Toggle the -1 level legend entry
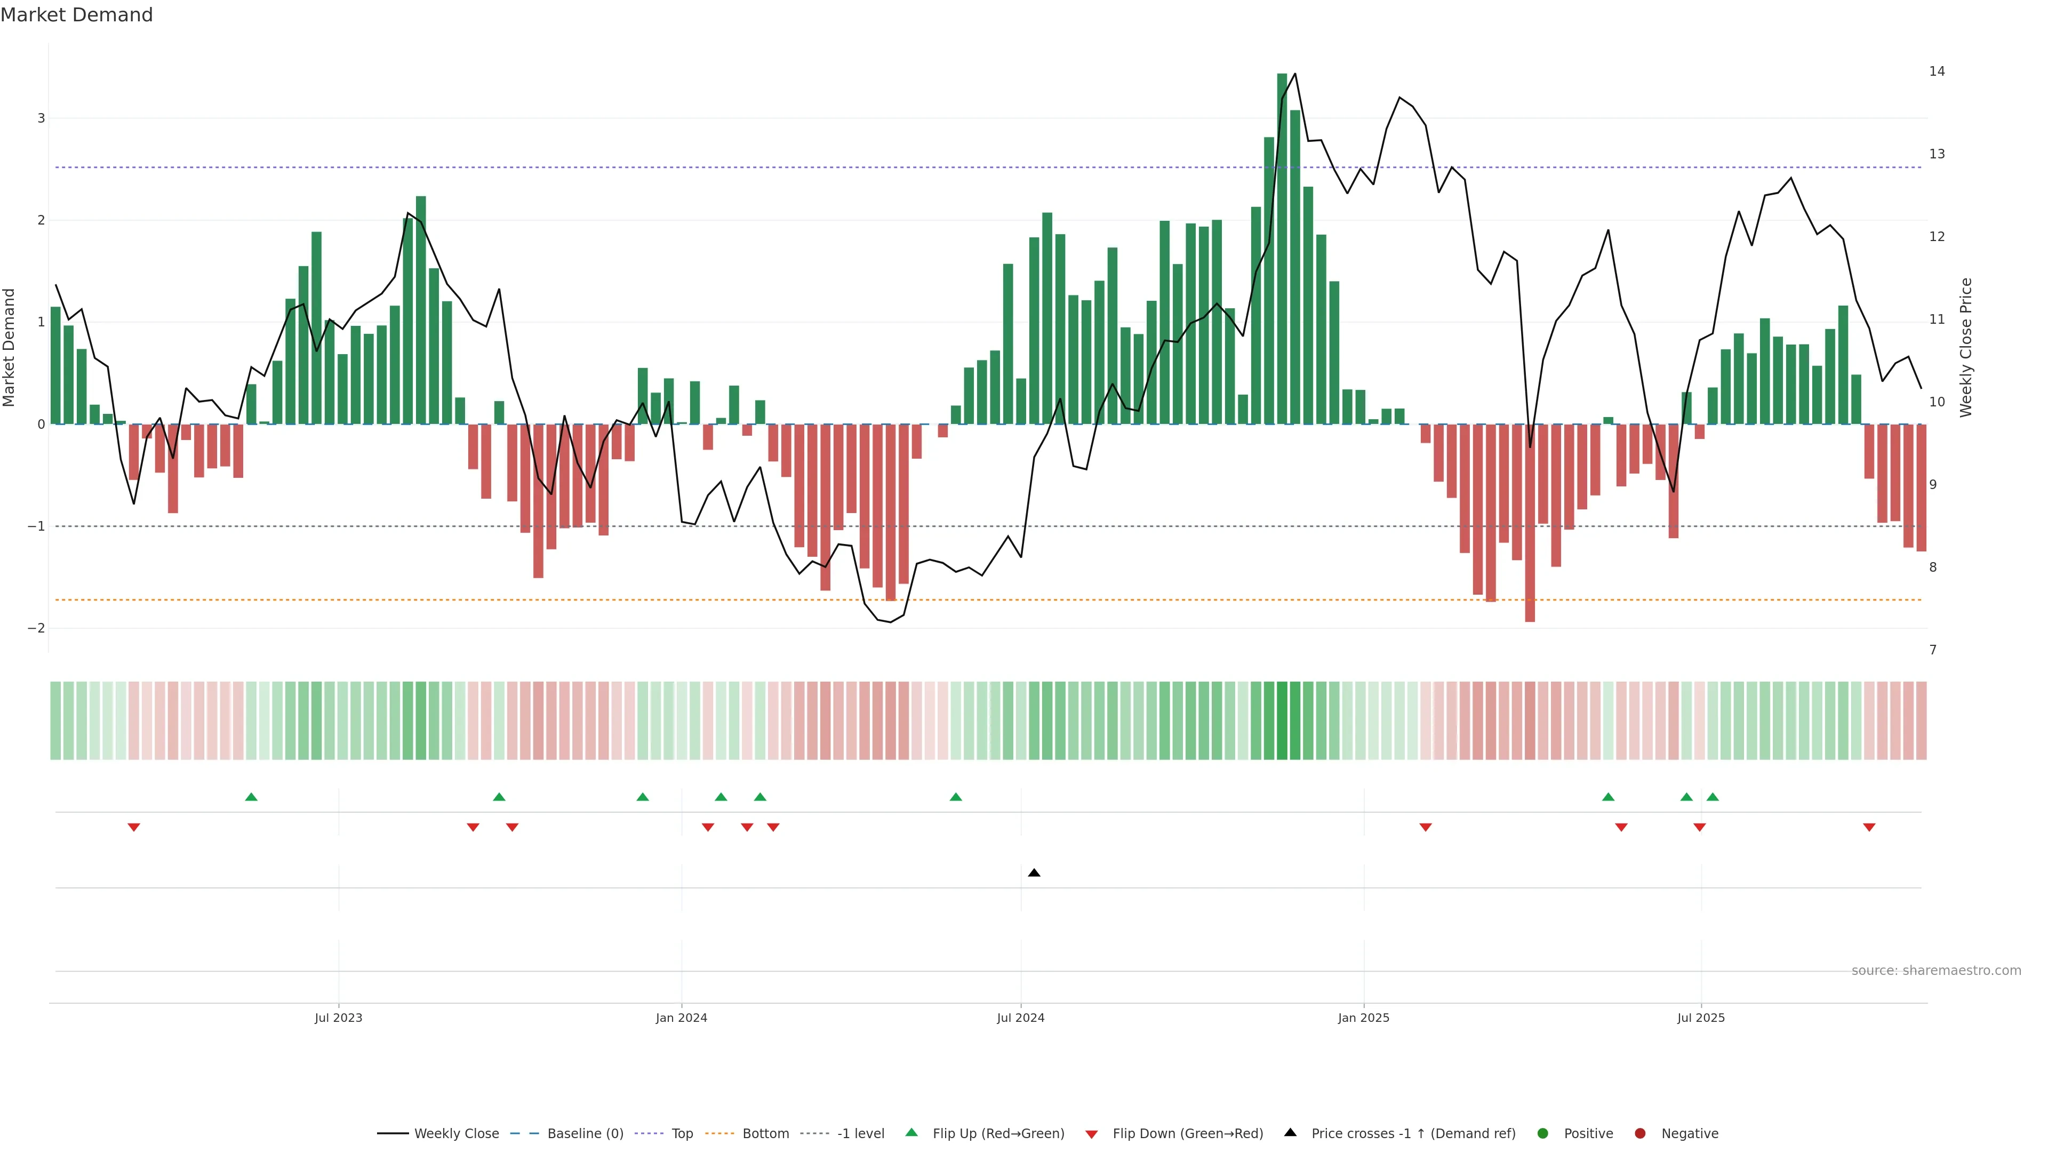This screenshot has height=1152, width=2048. point(860,1133)
